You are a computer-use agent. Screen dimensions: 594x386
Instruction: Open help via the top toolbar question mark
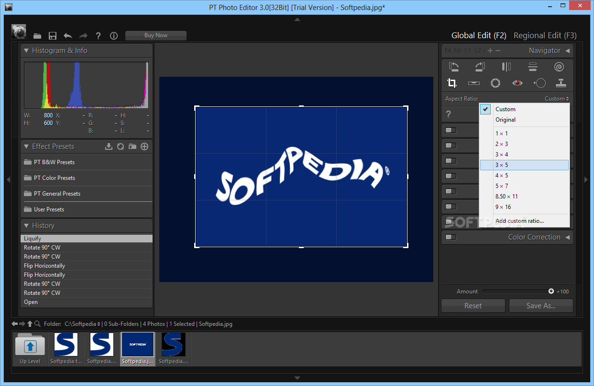98,36
